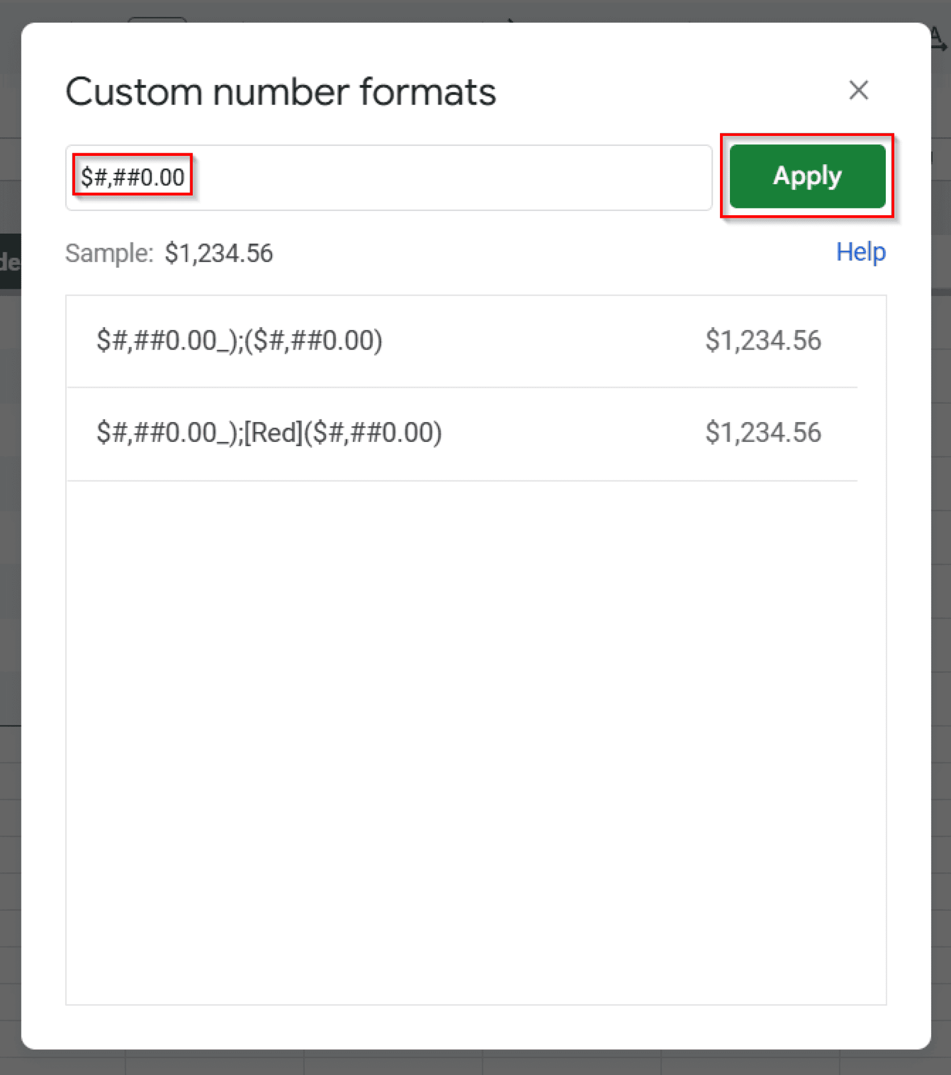This screenshot has height=1075, width=951.
Task: Click the "Sample:" label
Action: tap(108, 254)
